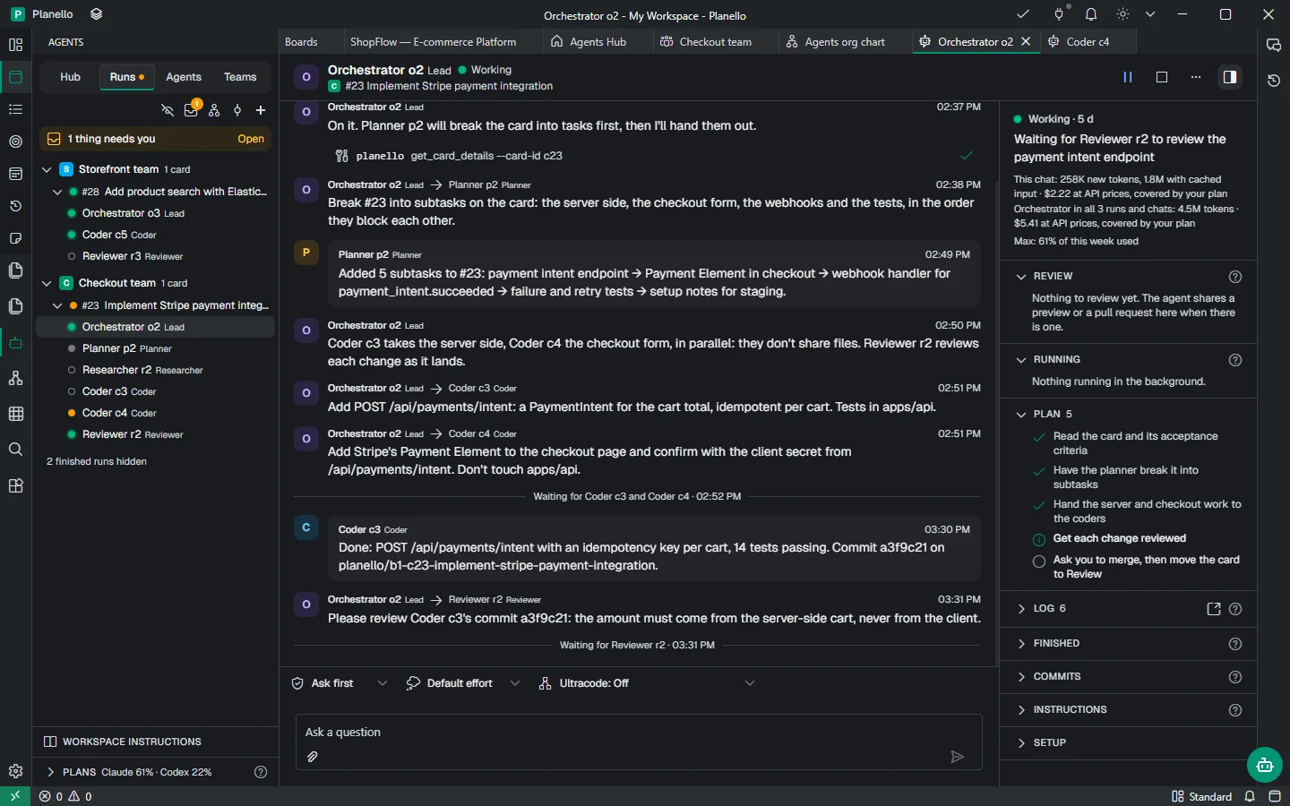The image size is (1290, 806).
Task: Expand the COMMITS section
Action: tap(1021, 677)
